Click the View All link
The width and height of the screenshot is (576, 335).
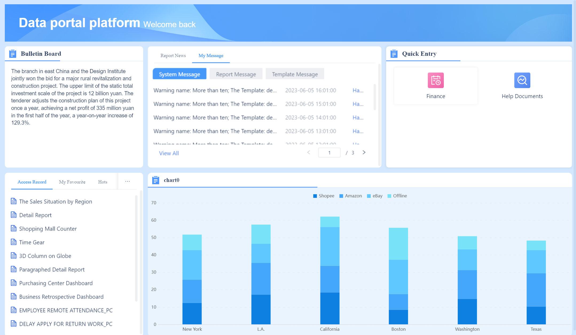click(x=169, y=153)
